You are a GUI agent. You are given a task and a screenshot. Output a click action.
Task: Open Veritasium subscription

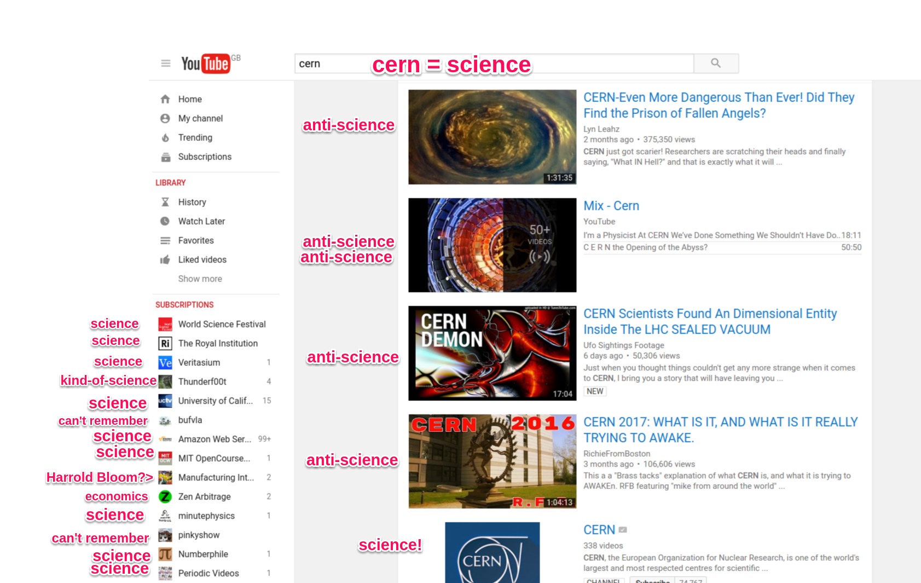pos(199,362)
